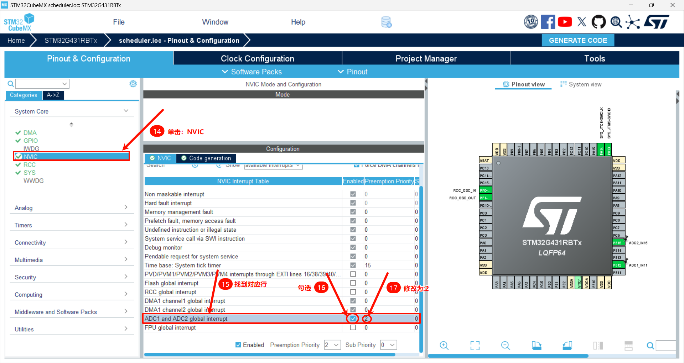Click the PB15 ADC2_IN15 pin

click(x=618, y=243)
